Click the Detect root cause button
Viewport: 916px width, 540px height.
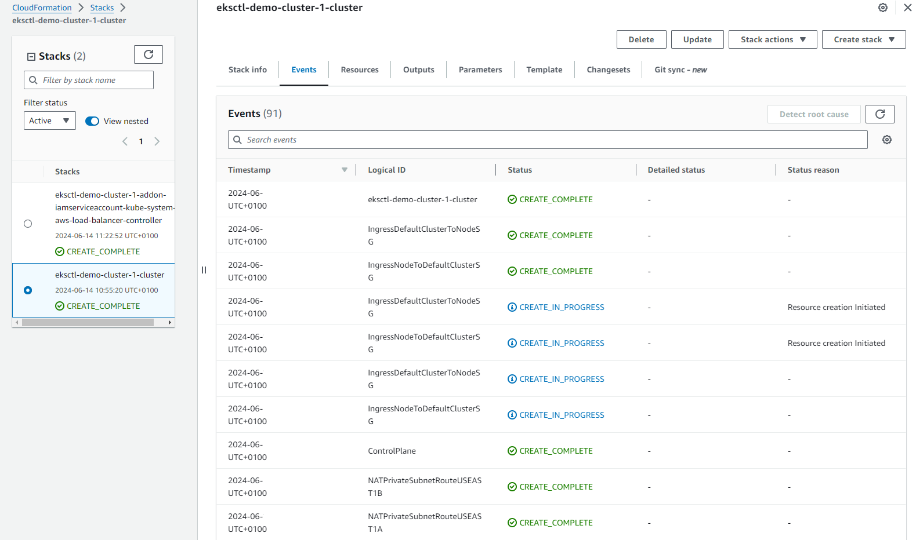point(814,114)
